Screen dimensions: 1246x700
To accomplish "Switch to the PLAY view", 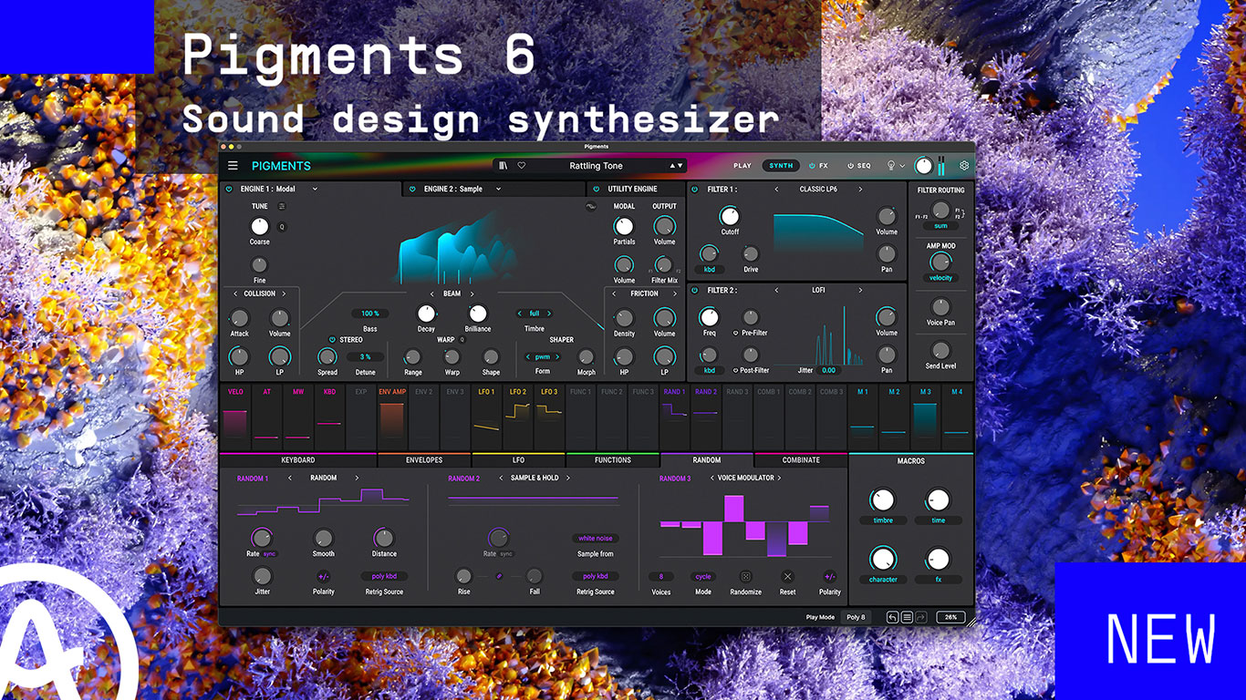I will (x=742, y=166).
